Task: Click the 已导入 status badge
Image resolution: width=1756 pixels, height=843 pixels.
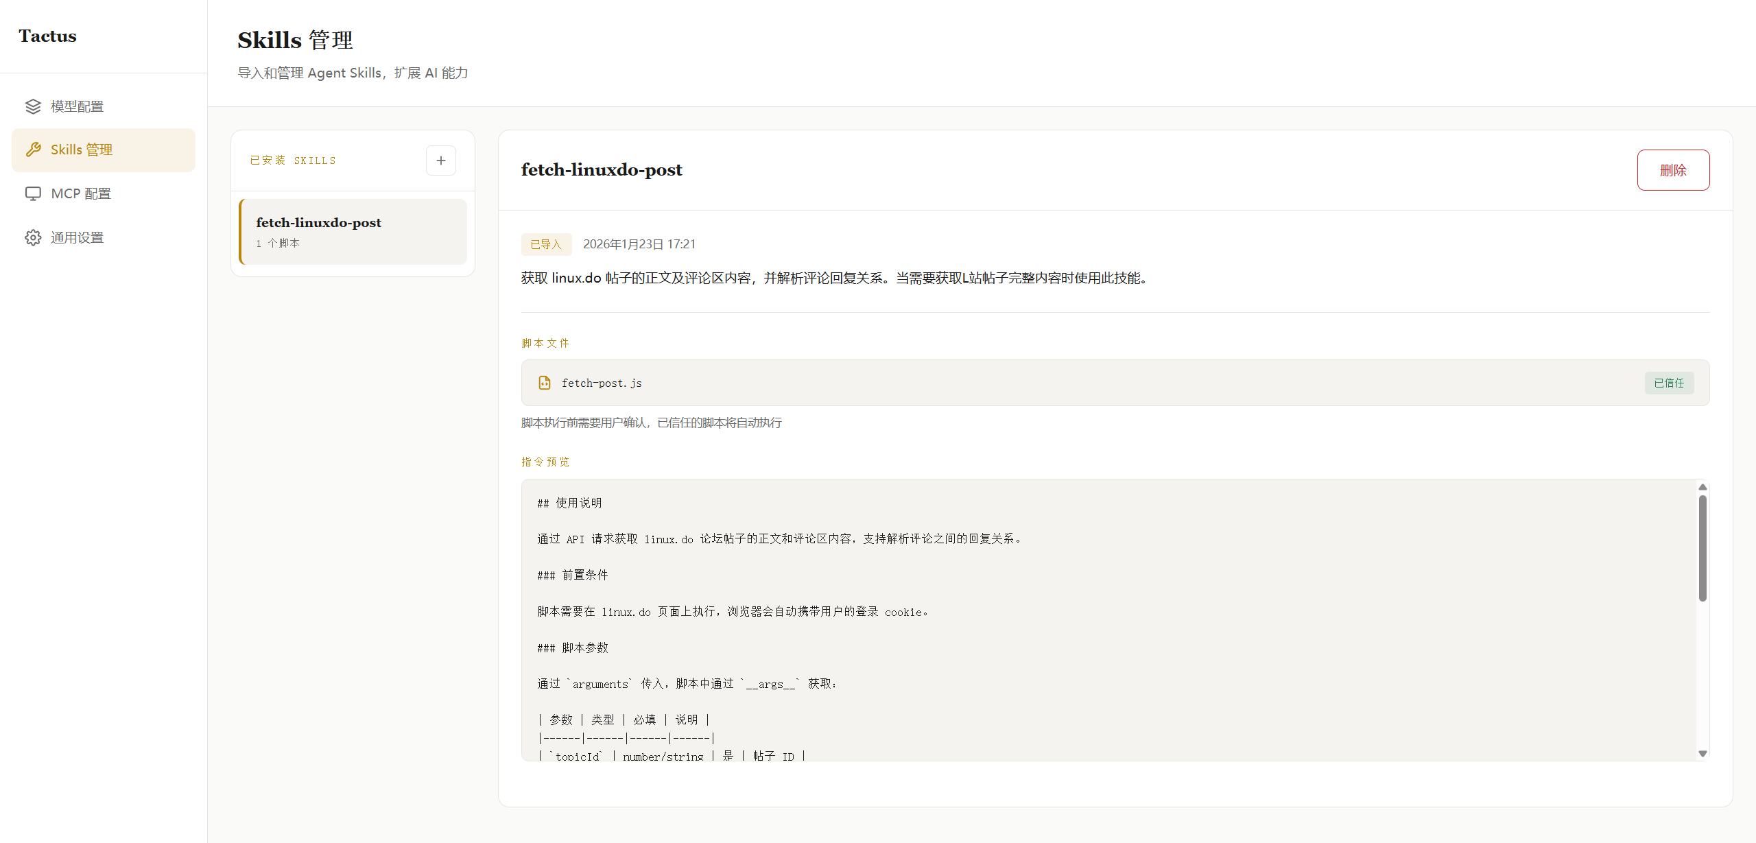Action: point(546,244)
